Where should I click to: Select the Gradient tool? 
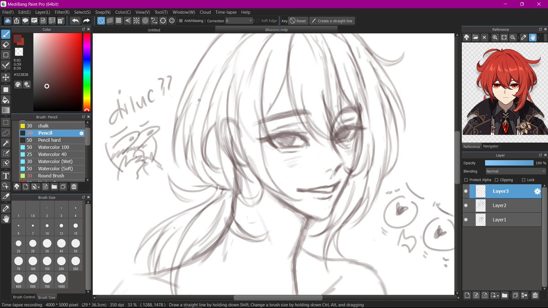point(5,110)
